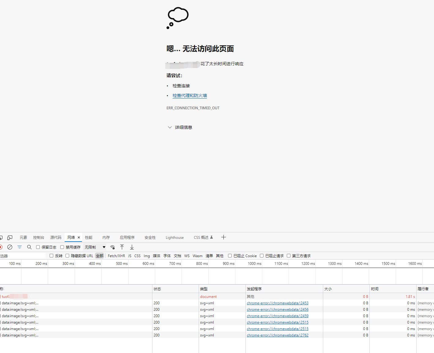Screen dimensions: 434x353
Task: Open the chrome-error initiator link
Action: coord(277,303)
